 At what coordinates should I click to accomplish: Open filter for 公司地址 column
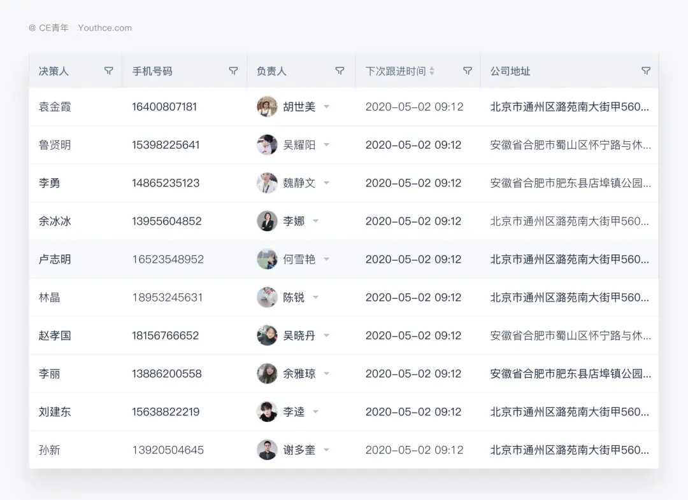[x=645, y=71]
